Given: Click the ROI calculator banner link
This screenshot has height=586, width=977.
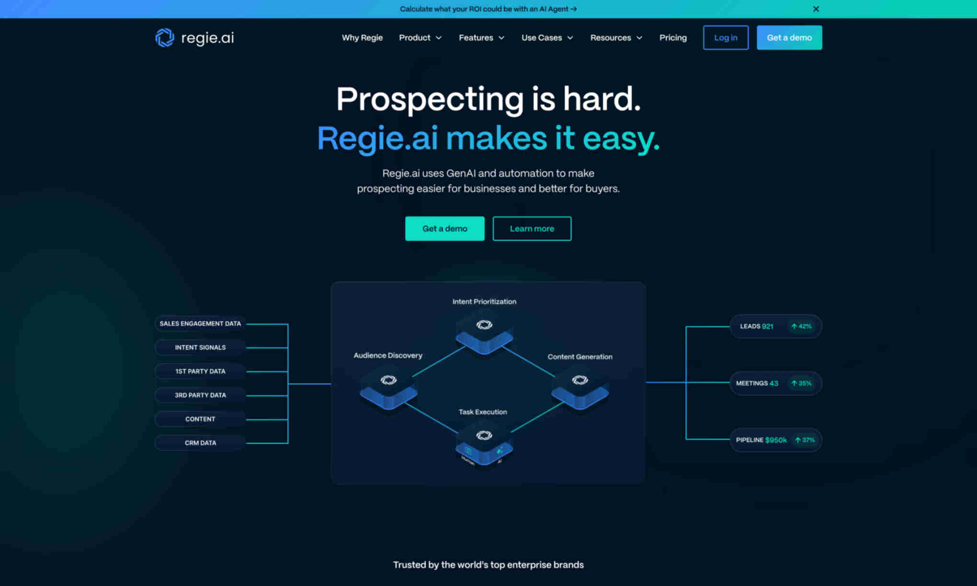Looking at the screenshot, I should (x=488, y=8).
